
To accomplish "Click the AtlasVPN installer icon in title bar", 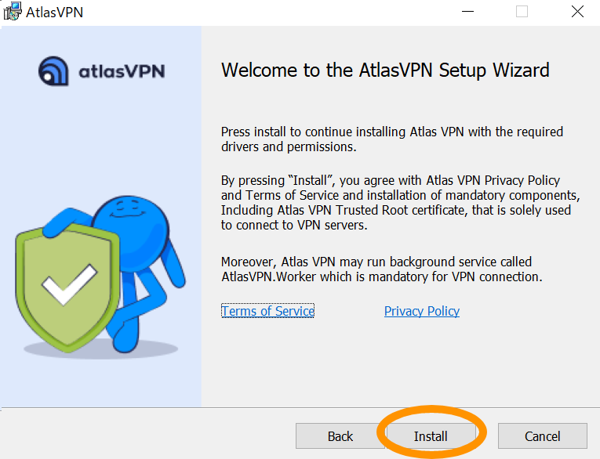I will click(x=12, y=12).
